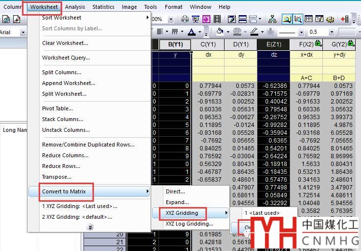Open the zoom percentage dropdown
This screenshot has width=361, height=251.
point(171,20)
